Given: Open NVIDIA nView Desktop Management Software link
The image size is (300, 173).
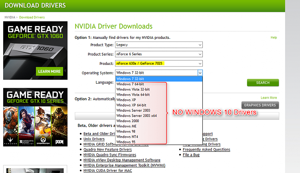Looking at the screenshot, I should pyautogui.click(x=122, y=160).
